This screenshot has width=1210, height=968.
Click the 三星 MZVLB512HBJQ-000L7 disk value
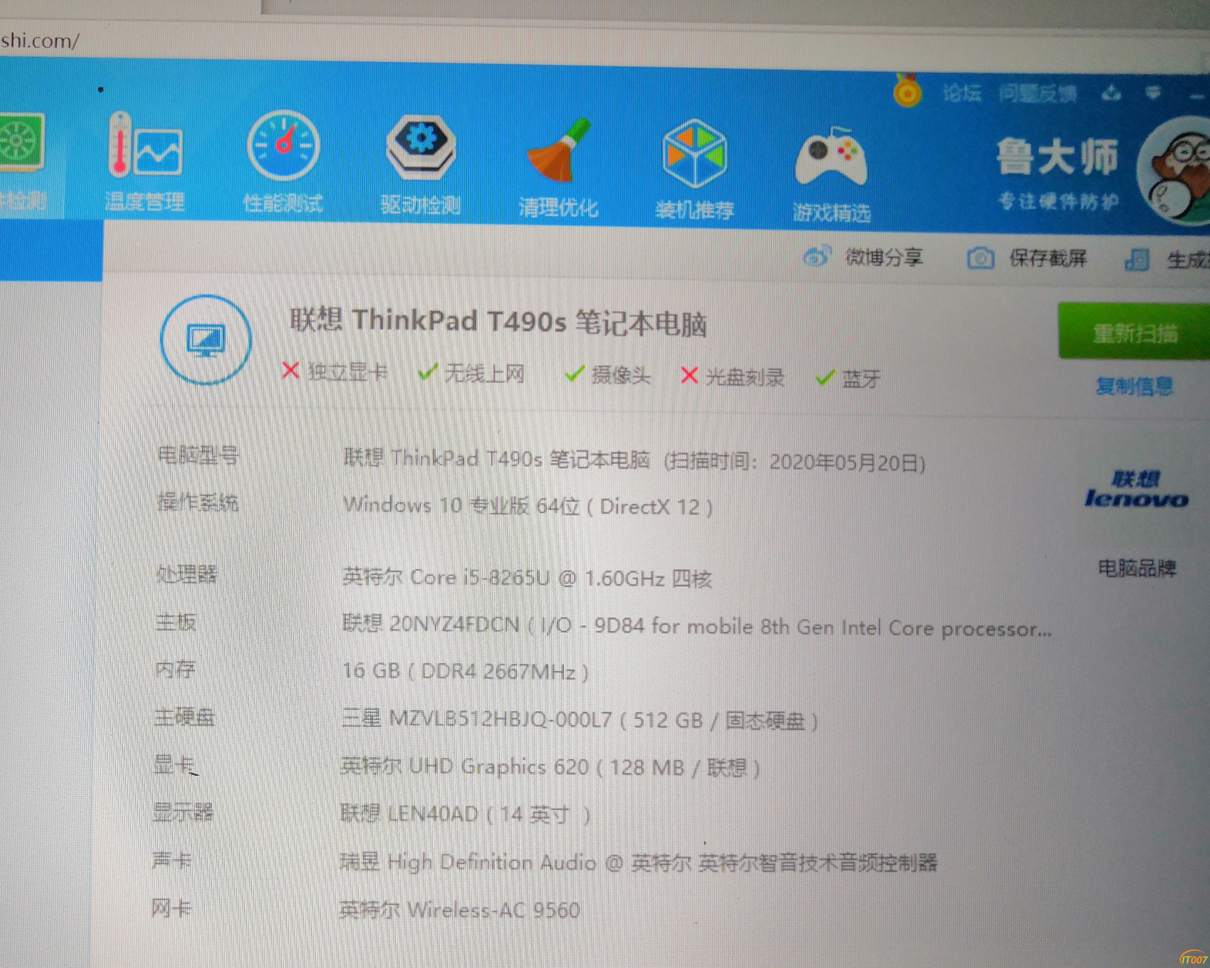pos(580,719)
